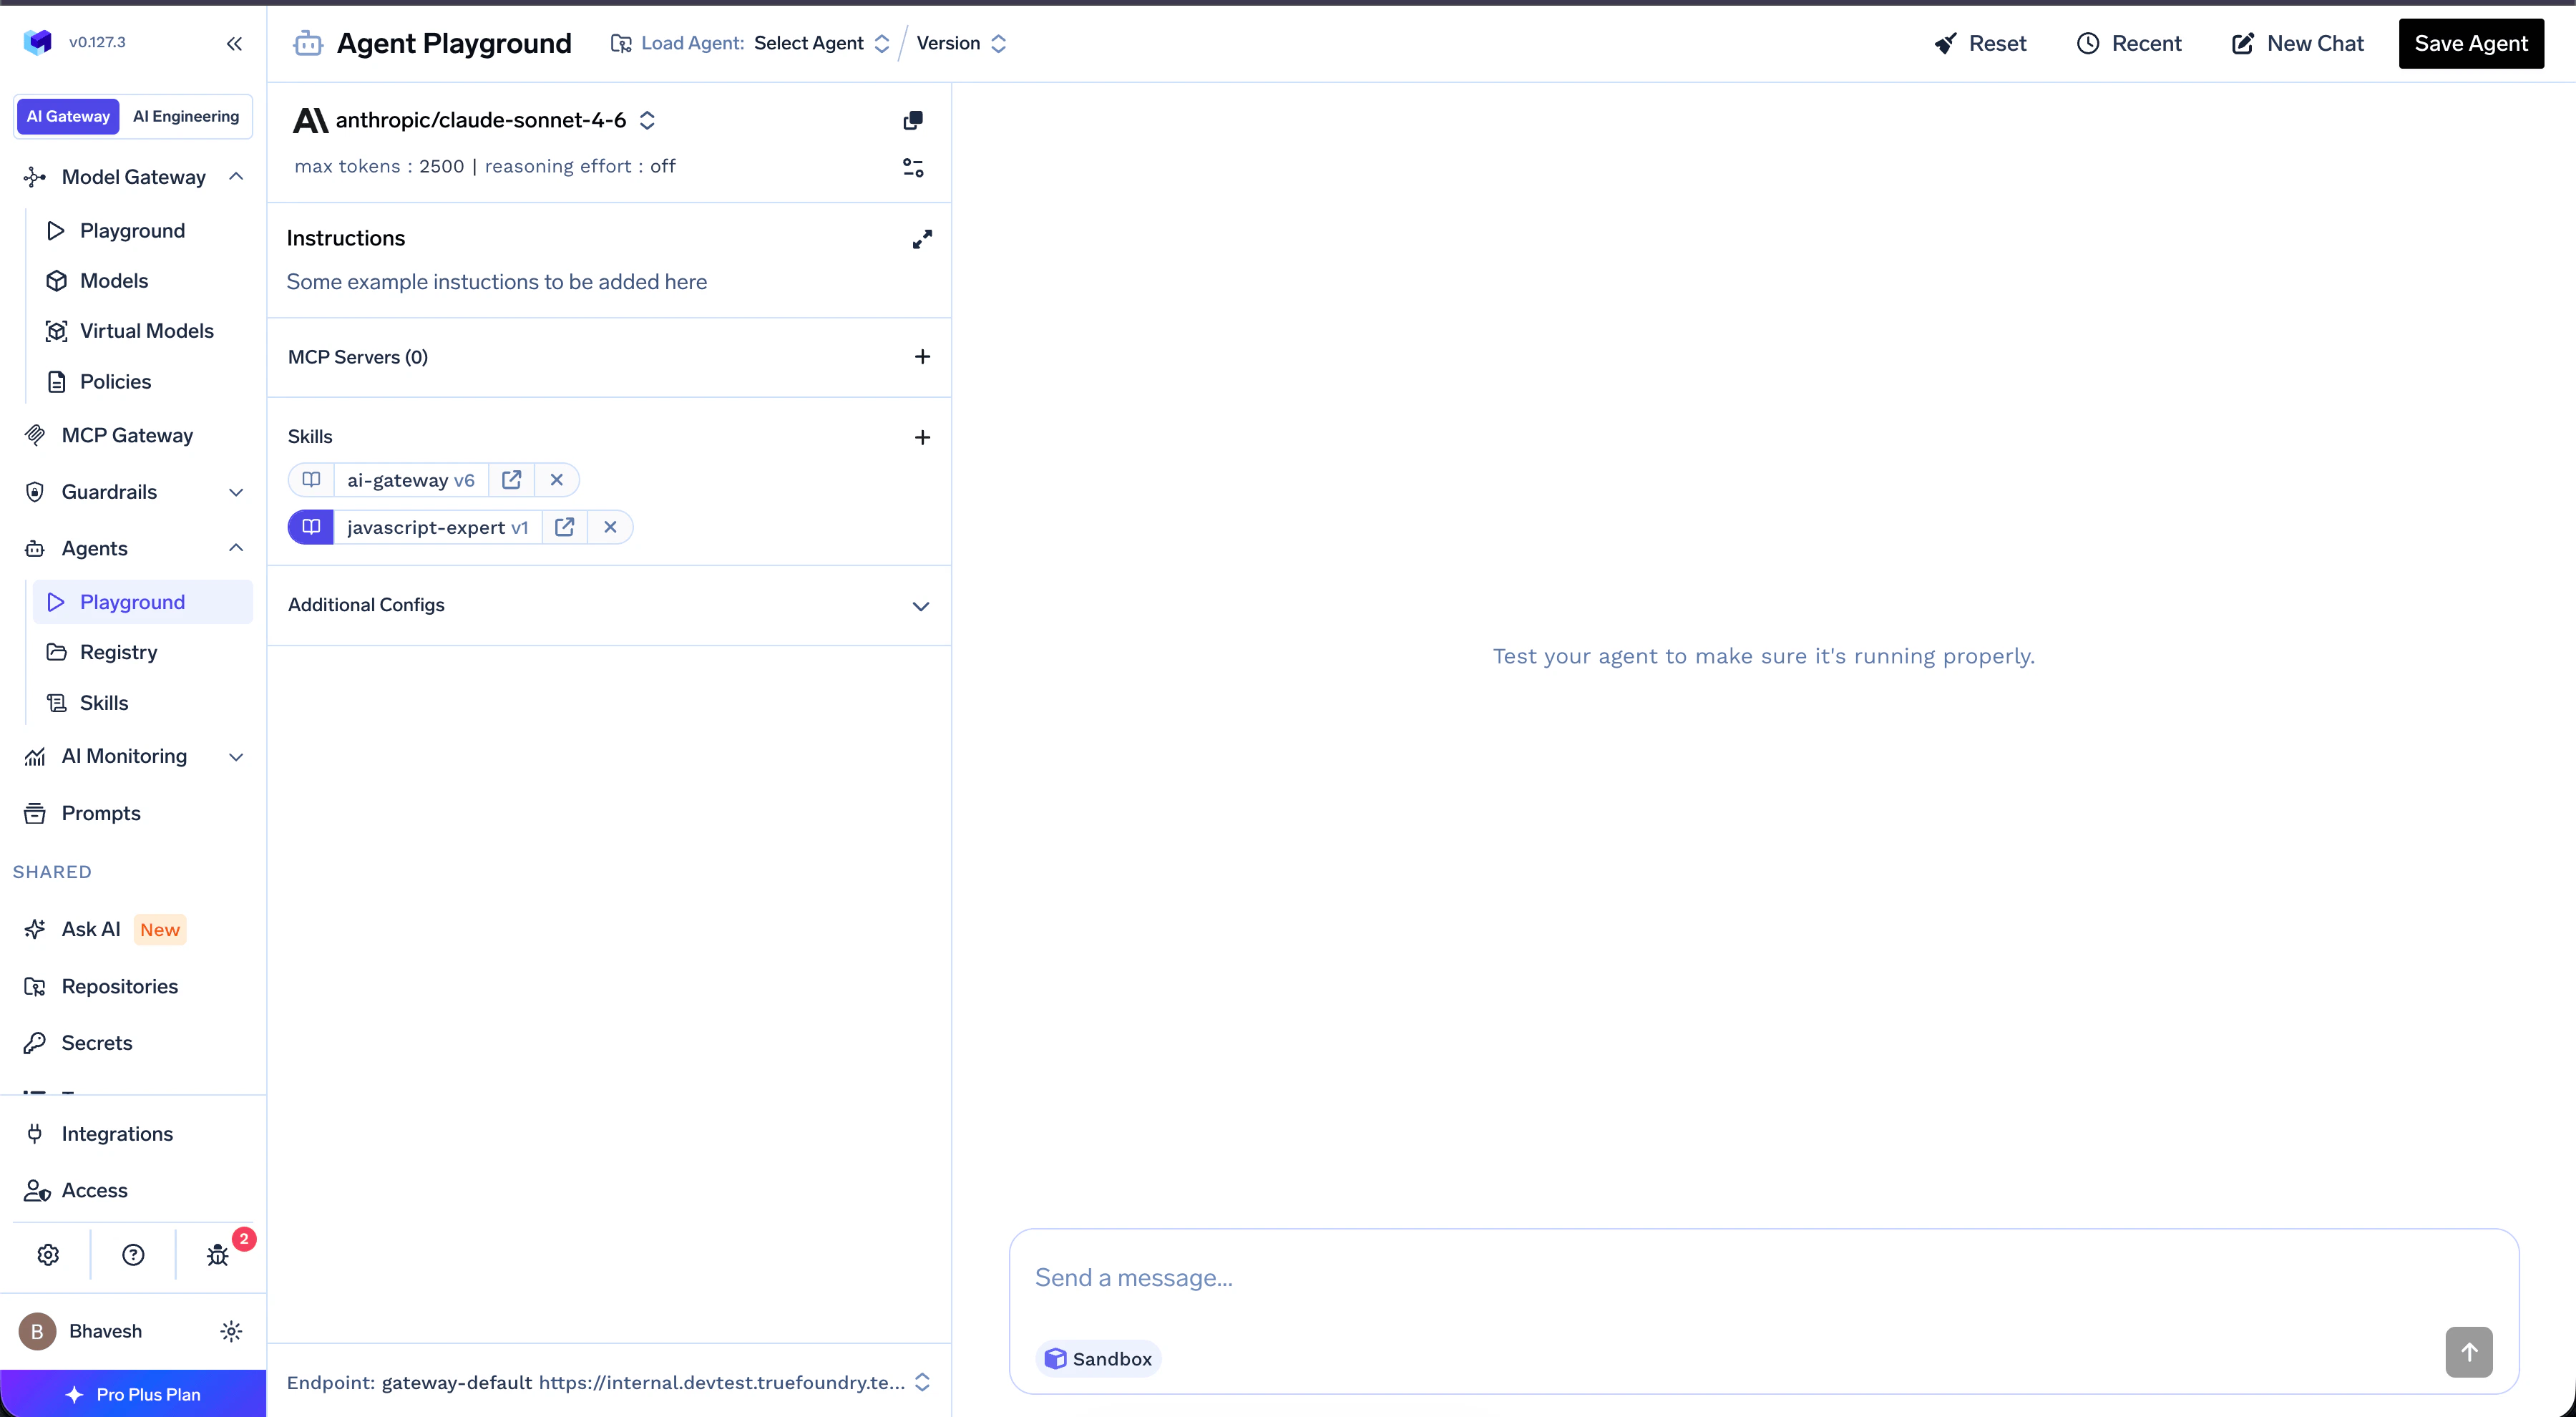Click the Pro Plus Plan banner
The height and width of the screenshot is (1417, 2576).
tap(133, 1394)
